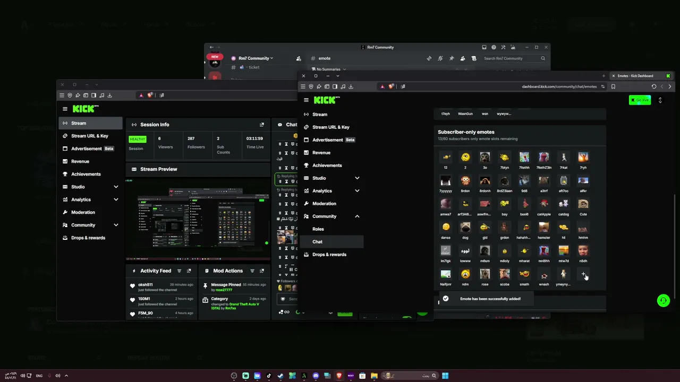This screenshot has width=680, height=382.
Task: Bookmark the Emotes dashboard page
Action: click(613, 86)
